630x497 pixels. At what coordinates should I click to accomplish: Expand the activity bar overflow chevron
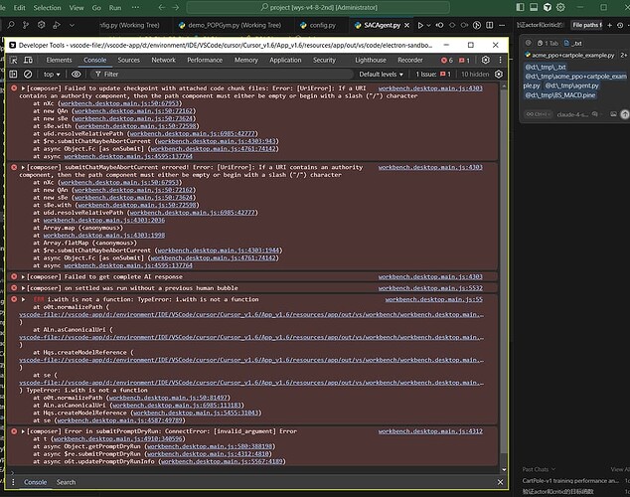coord(72,25)
